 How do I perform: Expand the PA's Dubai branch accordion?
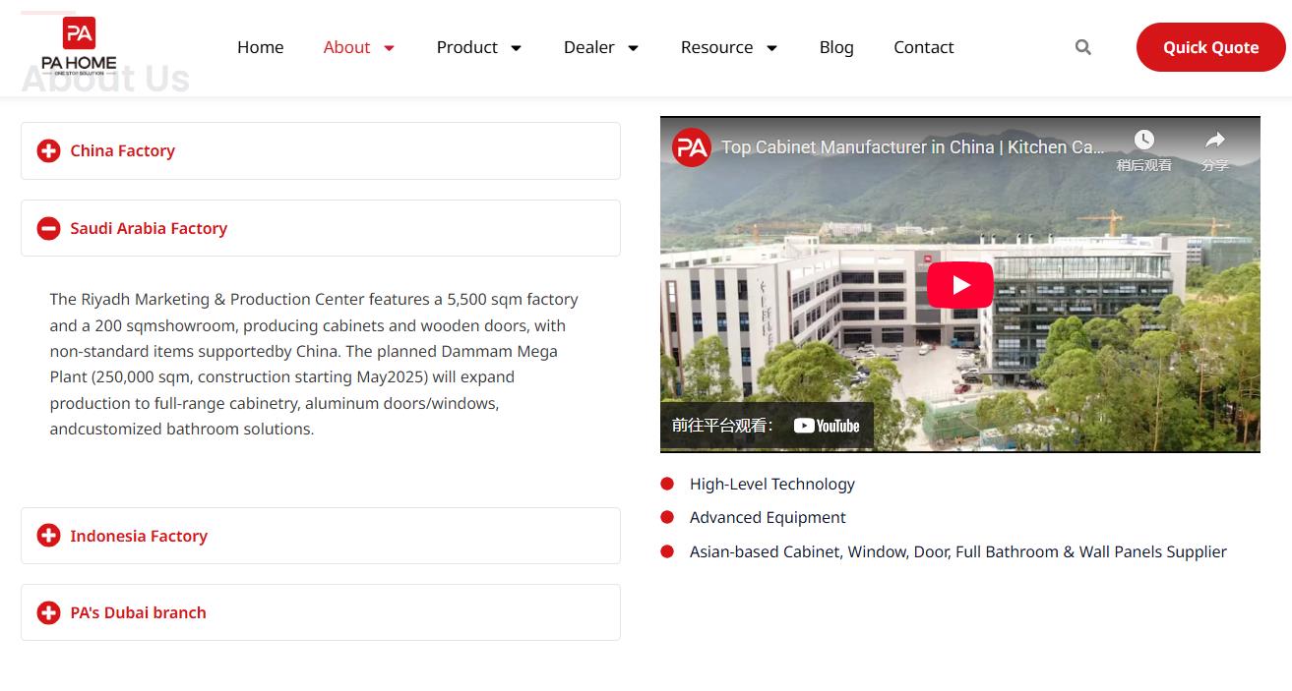[x=321, y=612]
